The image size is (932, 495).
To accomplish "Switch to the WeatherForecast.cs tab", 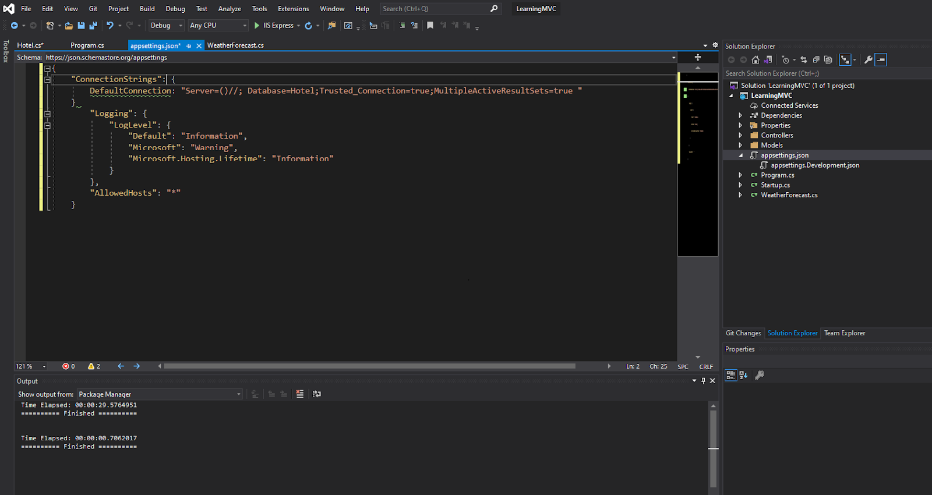I will (235, 45).
